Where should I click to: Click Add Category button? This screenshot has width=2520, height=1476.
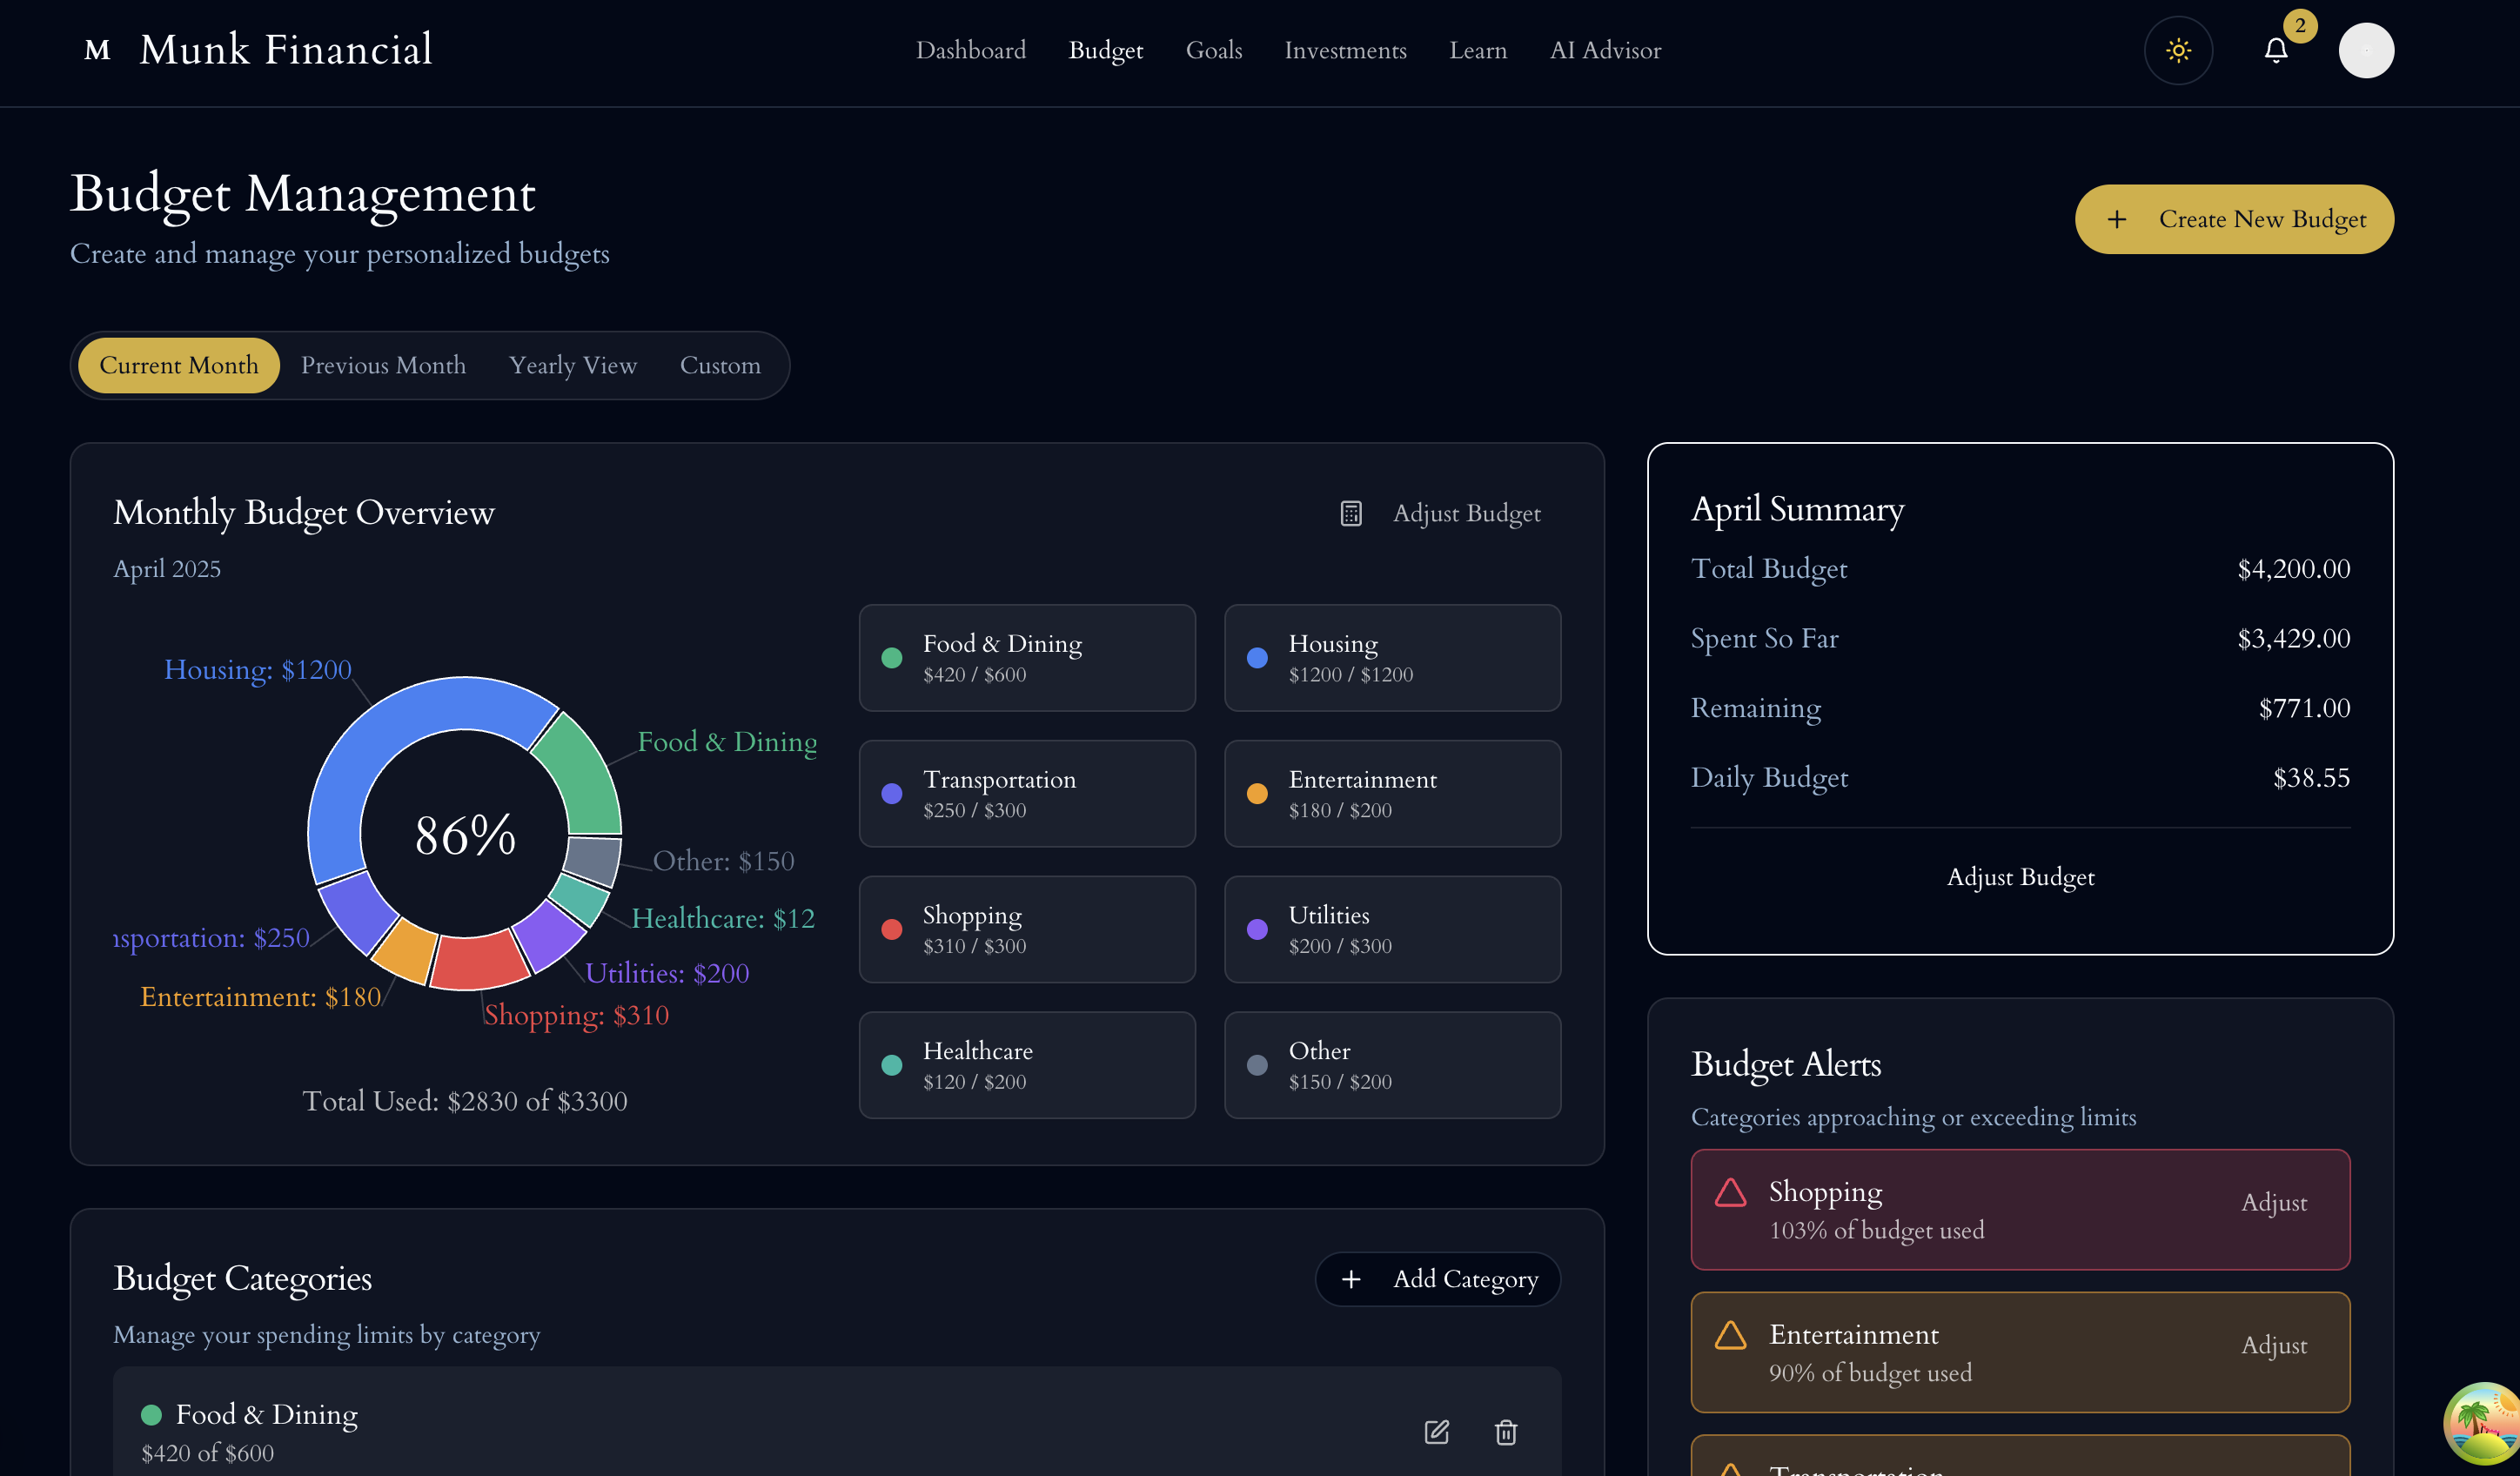pyautogui.click(x=1438, y=1279)
